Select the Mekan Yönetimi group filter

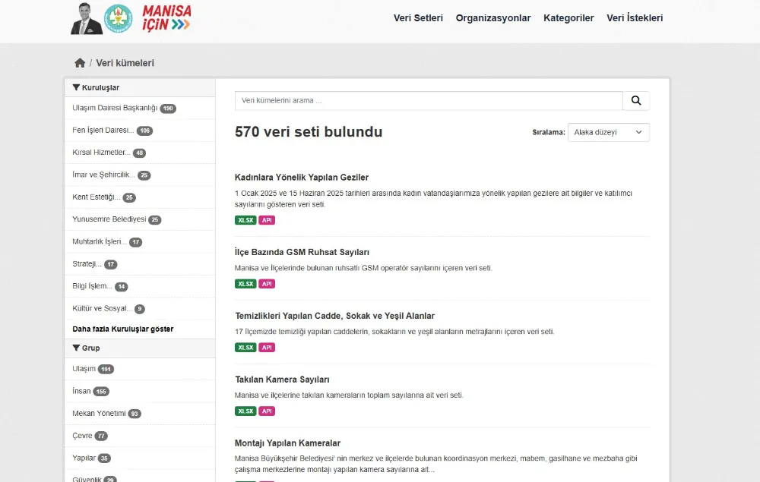99,414
